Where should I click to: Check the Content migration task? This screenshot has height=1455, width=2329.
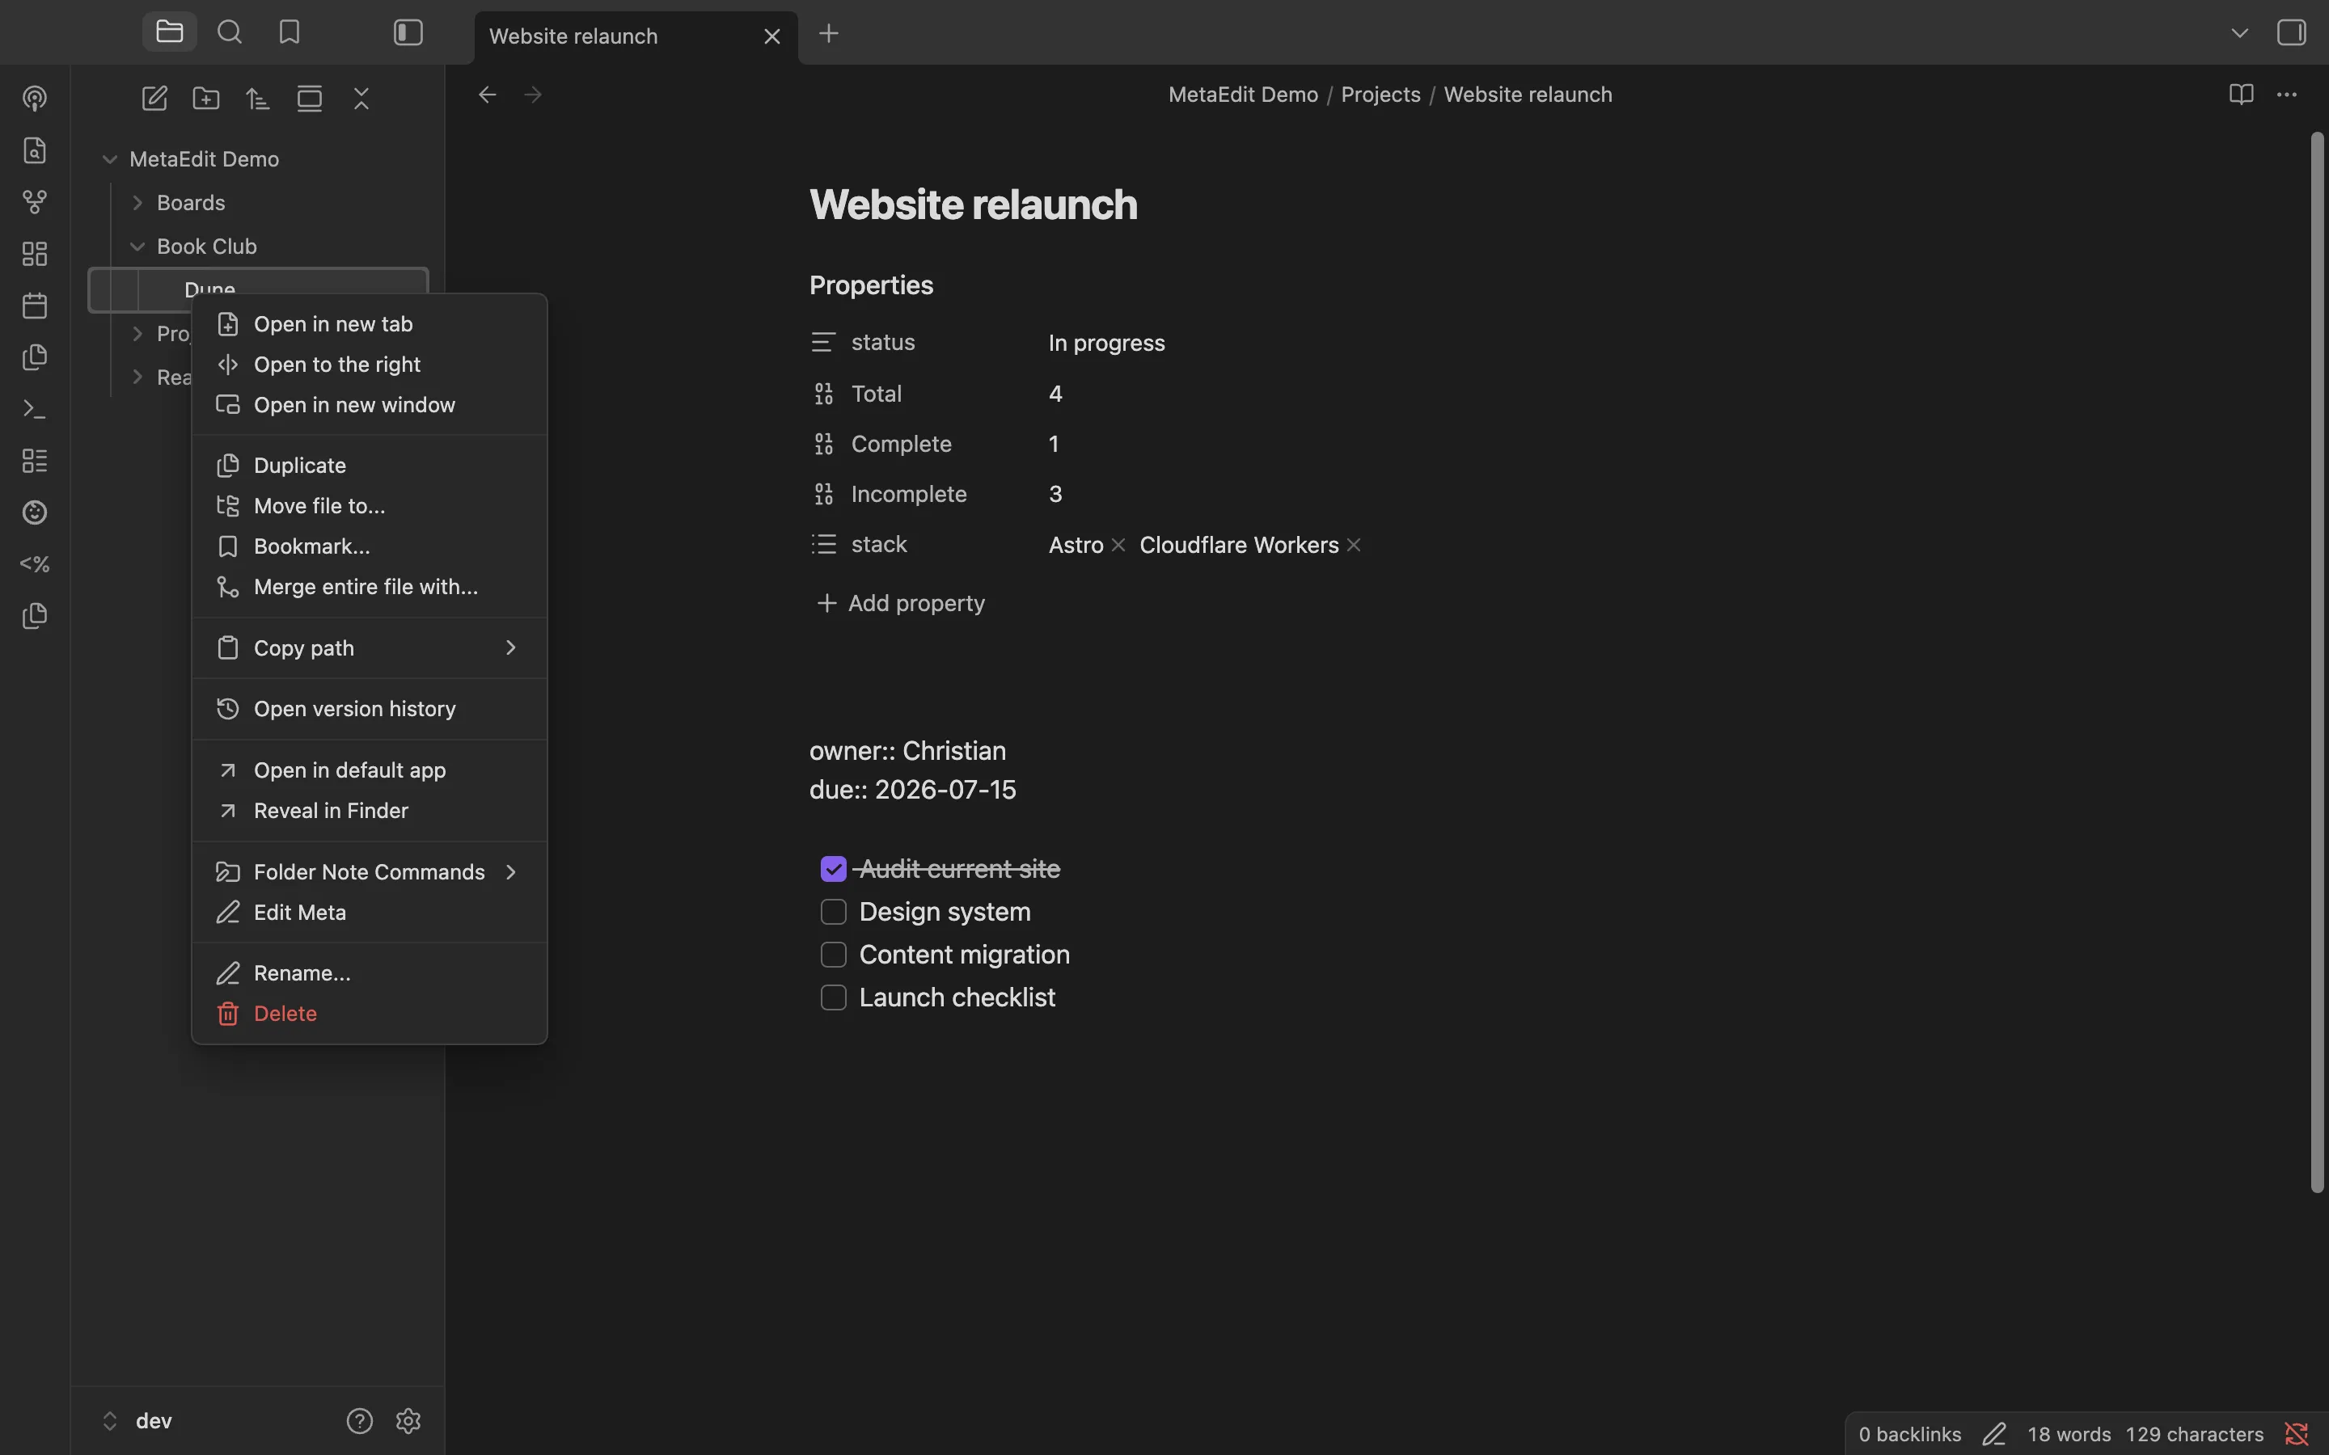tap(834, 955)
